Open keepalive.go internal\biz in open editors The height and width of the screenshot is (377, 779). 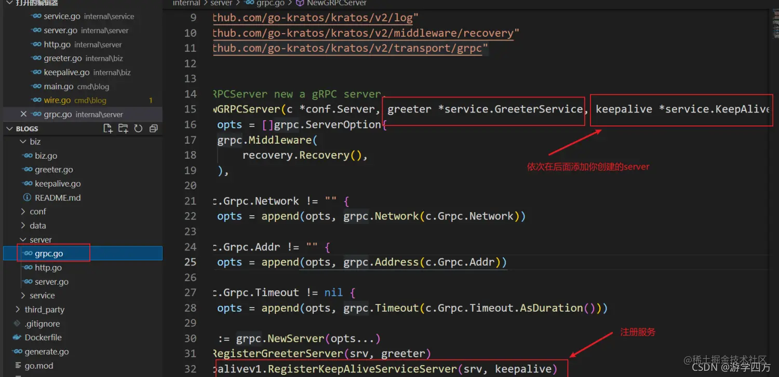click(83, 72)
